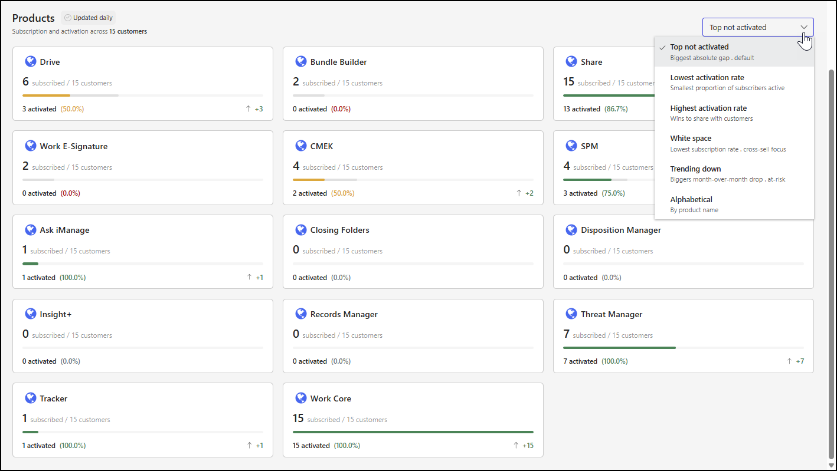
Task: Click 'Subscription and activation across 15 customers' subtitle
Action: tap(80, 31)
